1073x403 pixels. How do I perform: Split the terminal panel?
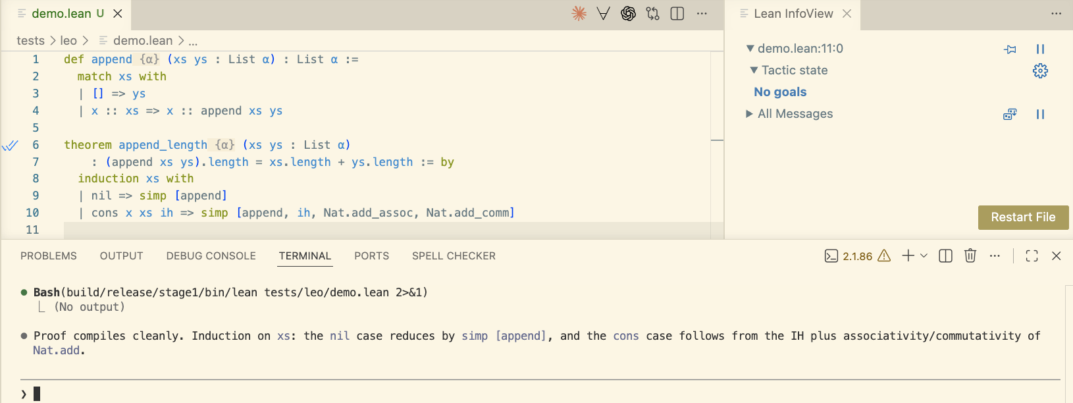945,256
